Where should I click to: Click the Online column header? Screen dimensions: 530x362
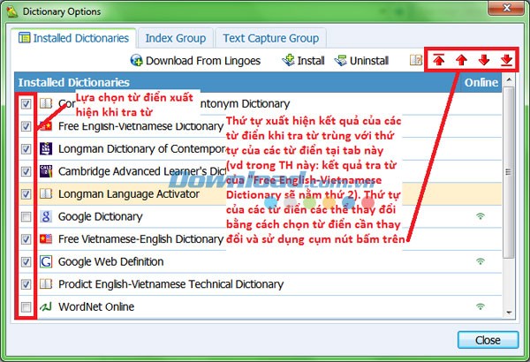coord(481,82)
